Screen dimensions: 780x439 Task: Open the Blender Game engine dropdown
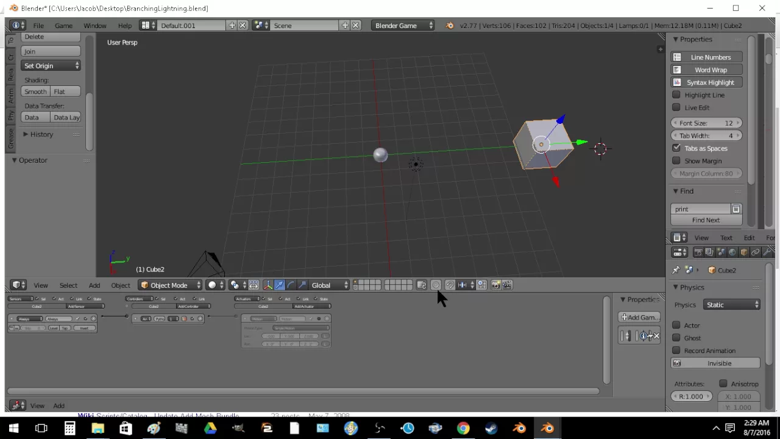click(x=403, y=26)
